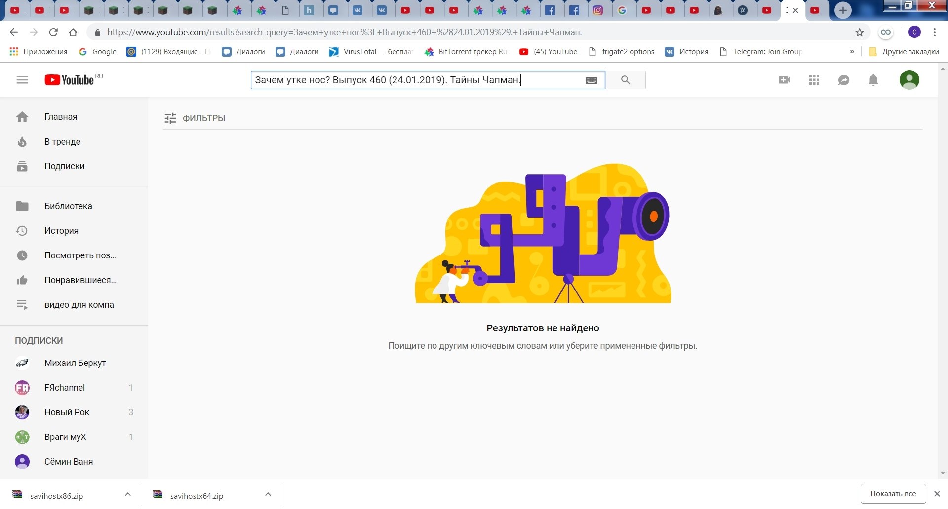Open the YouTube account avatar
The height and width of the screenshot is (509, 948).
[909, 80]
